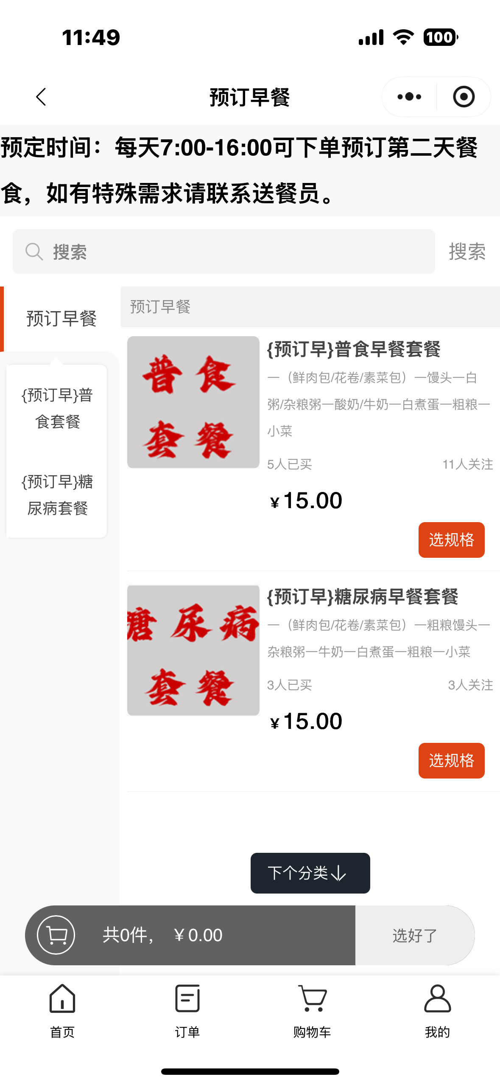The image size is (500, 1085).
Task: Focus the 搜索 input field
Action: tap(237, 252)
